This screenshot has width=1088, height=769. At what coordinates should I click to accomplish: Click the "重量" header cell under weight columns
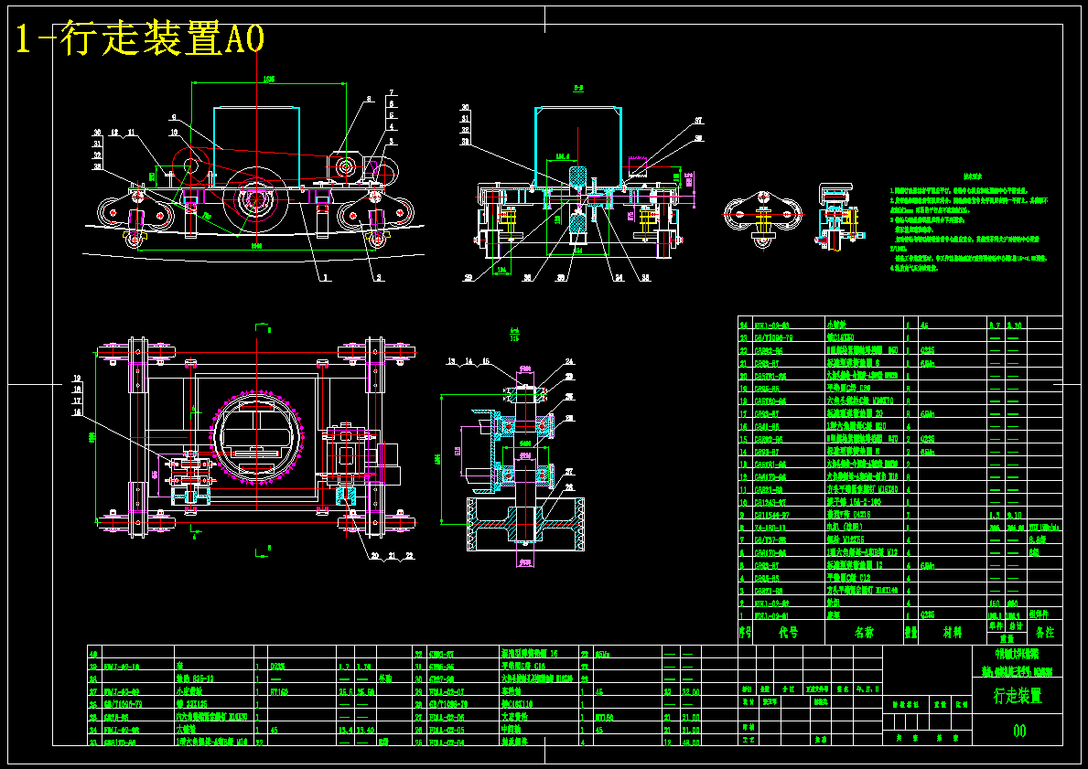[x=1007, y=638]
